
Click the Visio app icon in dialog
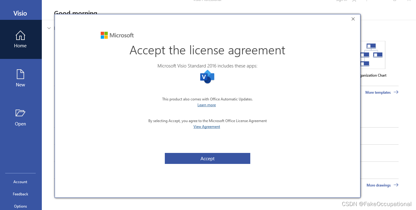pyautogui.click(x=207, y=77)
